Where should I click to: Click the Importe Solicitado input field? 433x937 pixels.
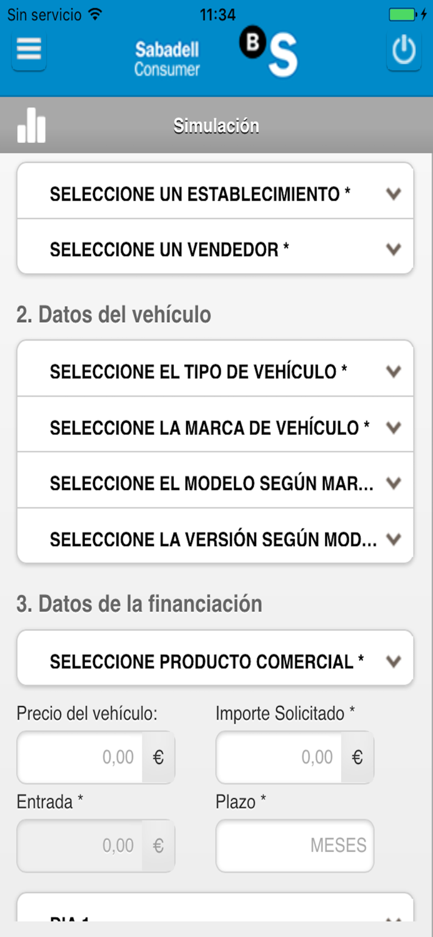[x=287, y=757]
